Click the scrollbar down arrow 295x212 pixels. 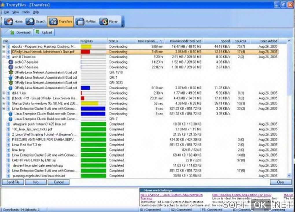click(289, 175)
